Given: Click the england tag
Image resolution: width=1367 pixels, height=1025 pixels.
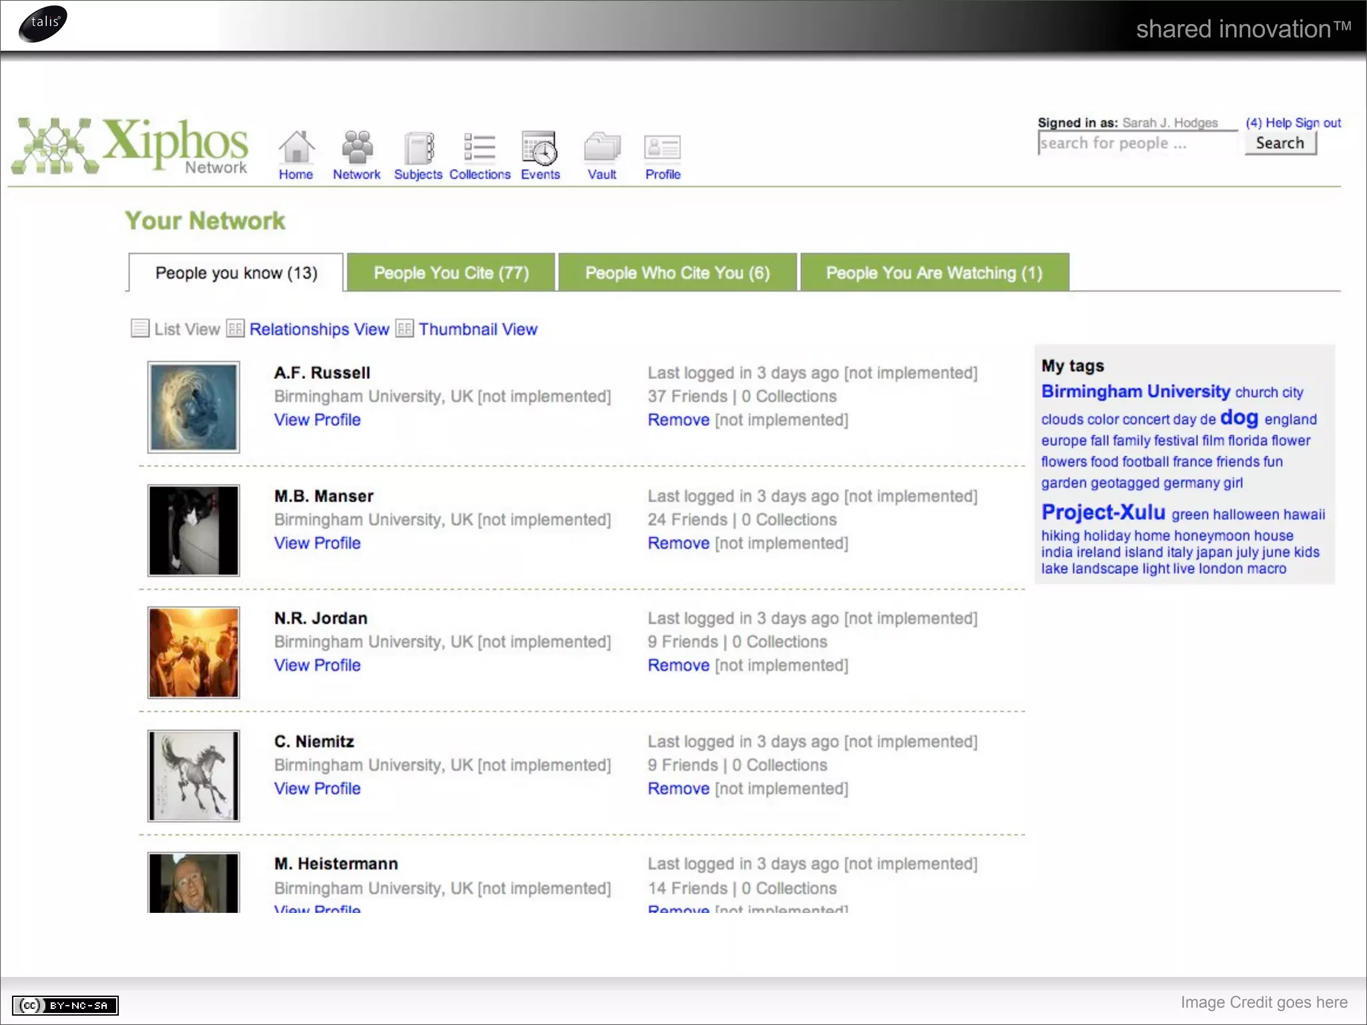Looking at the screenshot, I should click(x=1290, y=420).
